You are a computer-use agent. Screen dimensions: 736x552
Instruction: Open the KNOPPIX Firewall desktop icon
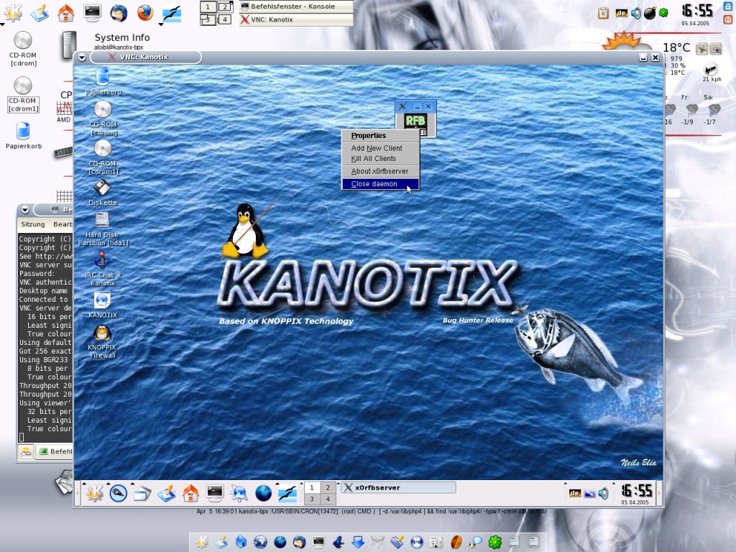coord(102,333)
